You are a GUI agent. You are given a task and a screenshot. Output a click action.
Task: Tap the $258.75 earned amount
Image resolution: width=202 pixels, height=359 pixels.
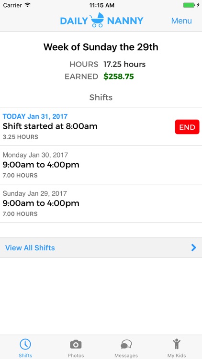coord(119,77)
